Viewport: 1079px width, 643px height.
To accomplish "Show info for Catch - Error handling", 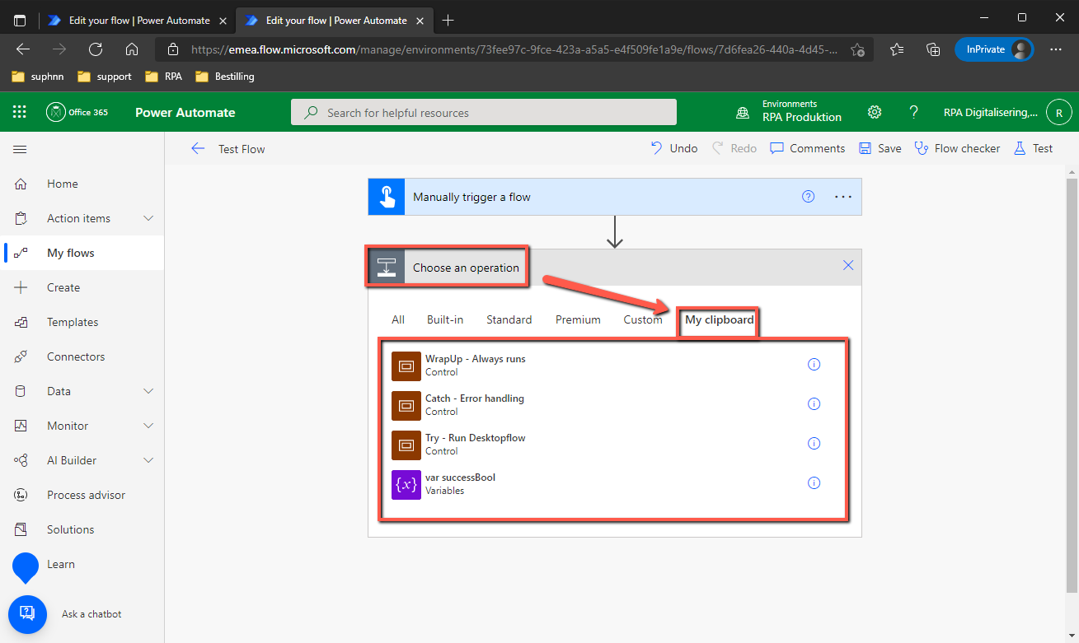I will [x=814, y=403].
